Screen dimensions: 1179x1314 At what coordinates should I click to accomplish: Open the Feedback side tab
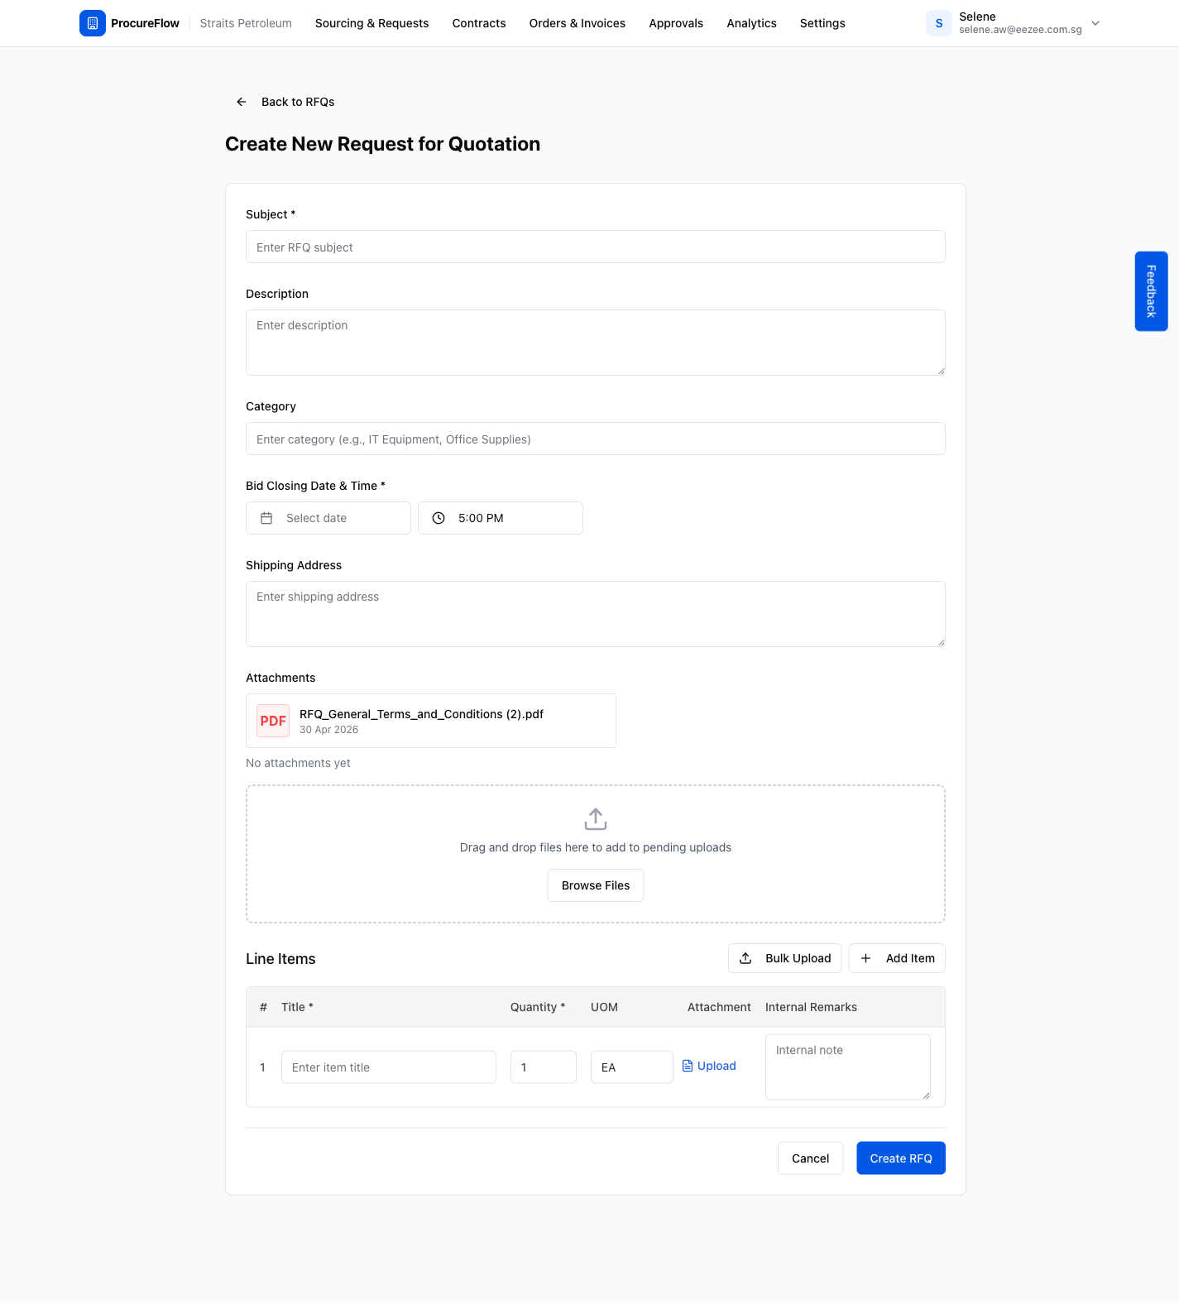(1152, 291)
